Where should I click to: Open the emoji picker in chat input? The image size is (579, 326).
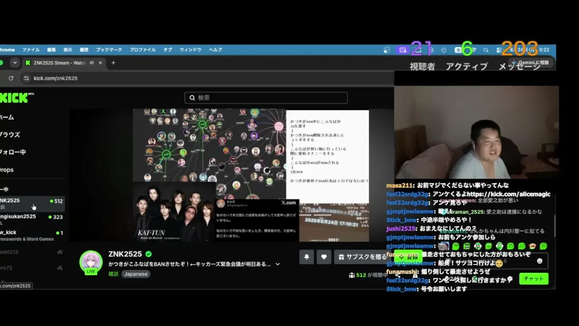(x=539, y=261)
